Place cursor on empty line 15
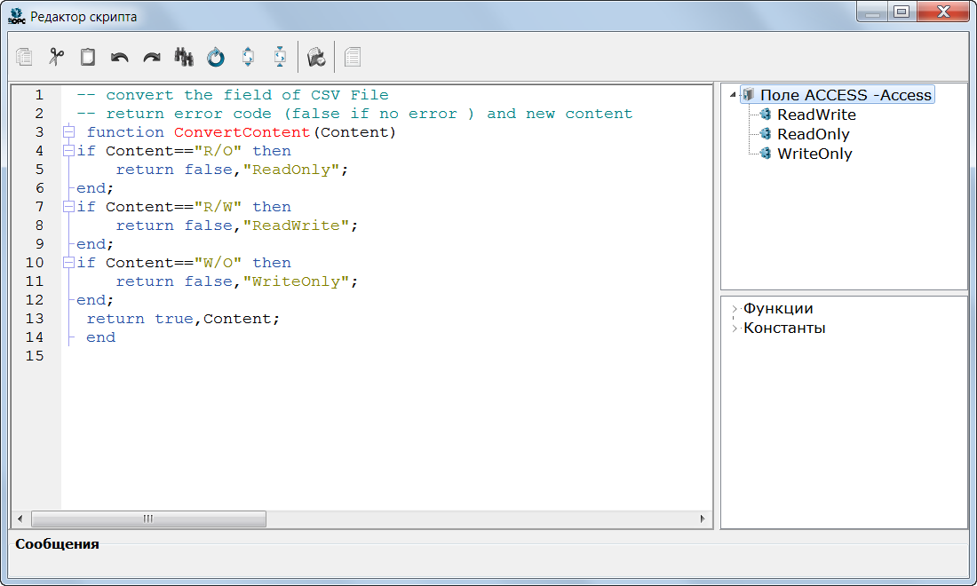 (386, 356)
